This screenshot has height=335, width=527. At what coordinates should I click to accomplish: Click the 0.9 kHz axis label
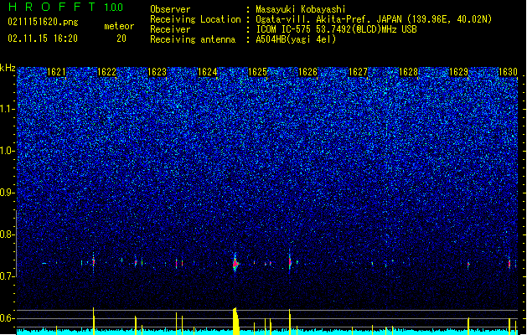pos(8,193)
